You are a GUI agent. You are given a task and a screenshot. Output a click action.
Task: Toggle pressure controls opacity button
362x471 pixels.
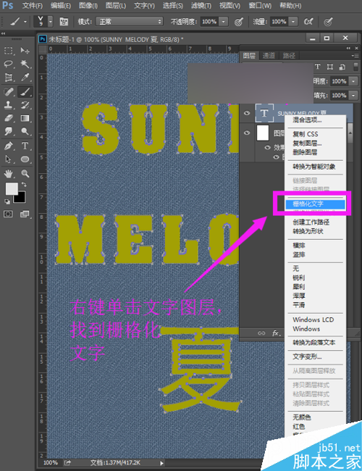pos(239,22)
